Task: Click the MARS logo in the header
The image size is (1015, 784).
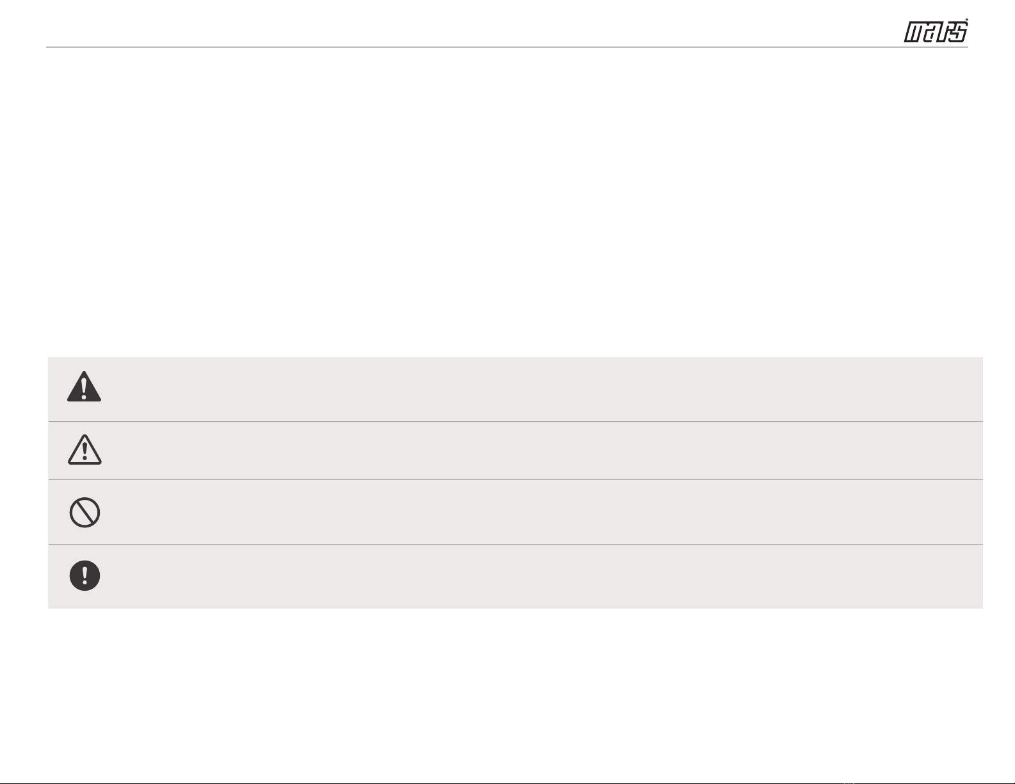Action: [936, 31]
